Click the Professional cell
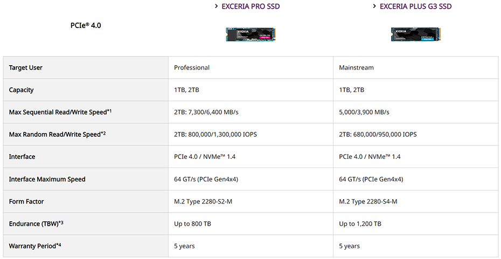This screenshot has width=501, height=259. click(192, 68)
